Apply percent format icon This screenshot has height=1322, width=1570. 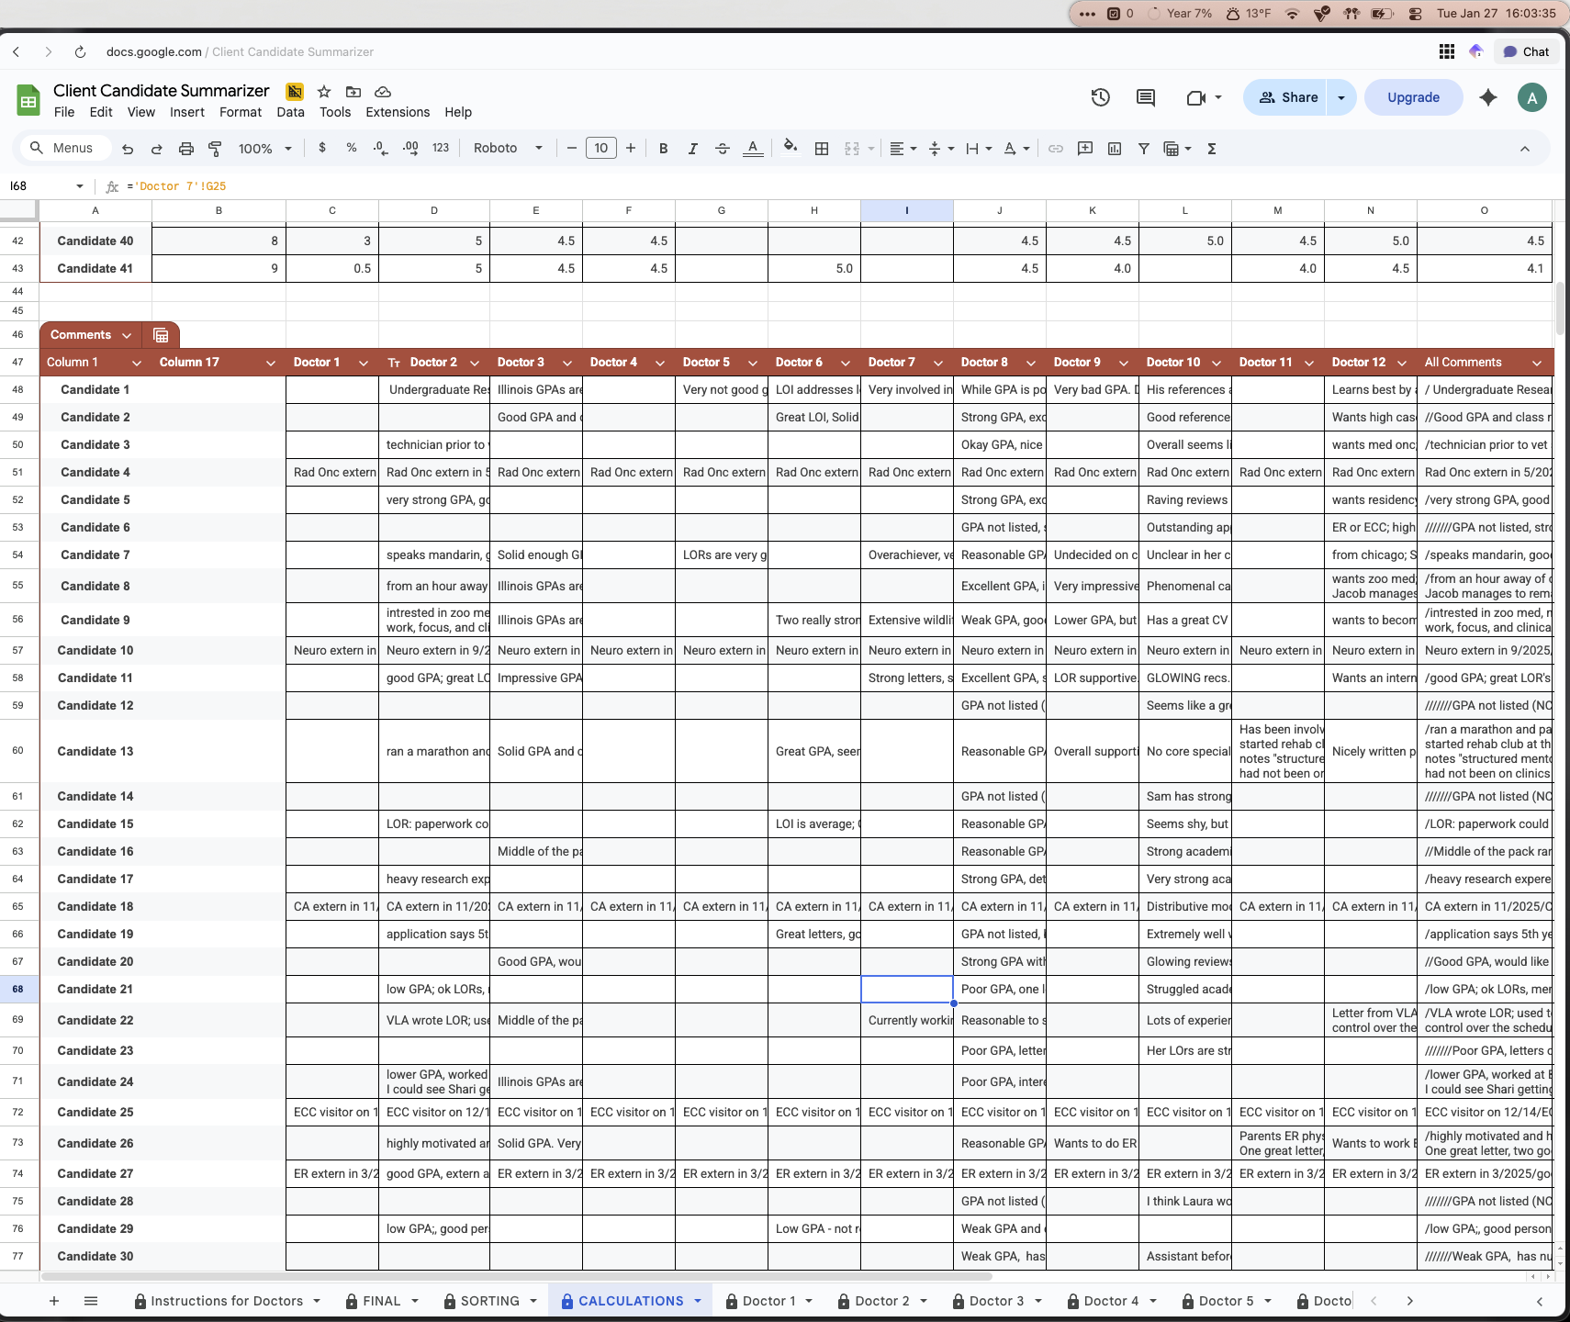pyautogui.click(x=352, y=148)
